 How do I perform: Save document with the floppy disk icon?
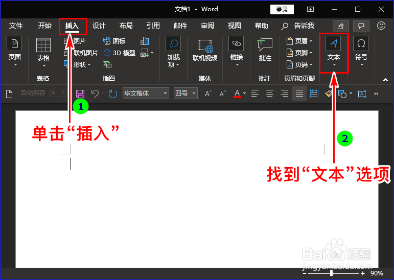click(80, 94)
